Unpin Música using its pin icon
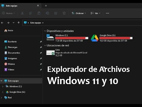This screenshot has height=107, width=142. [41, 64]
